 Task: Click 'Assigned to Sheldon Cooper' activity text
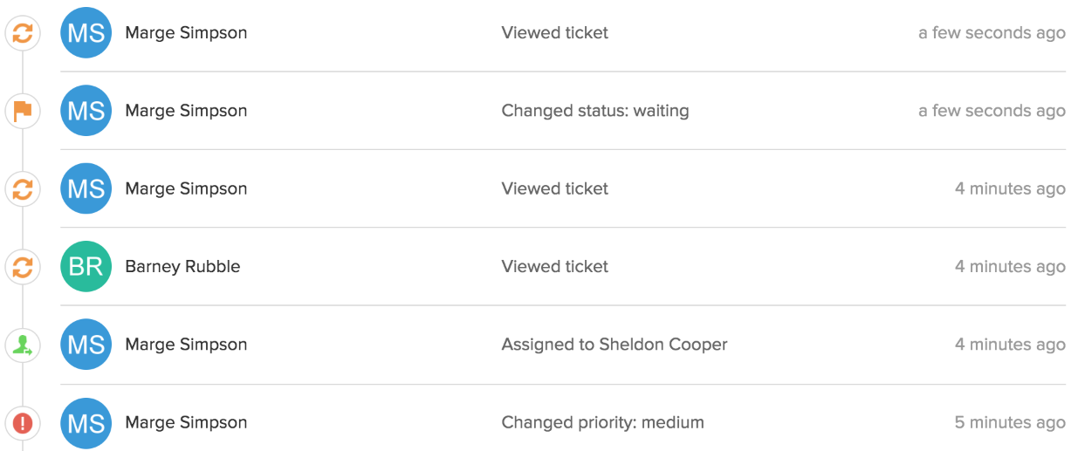point(615,345)
